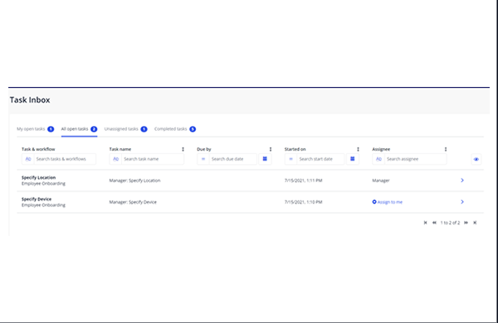
Task: Click the Task & workflow column header
Action: coord(38,149)
